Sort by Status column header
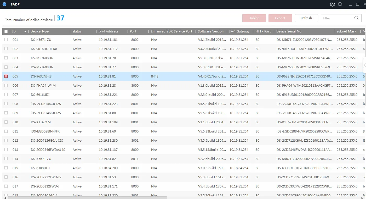 point(77,31)
